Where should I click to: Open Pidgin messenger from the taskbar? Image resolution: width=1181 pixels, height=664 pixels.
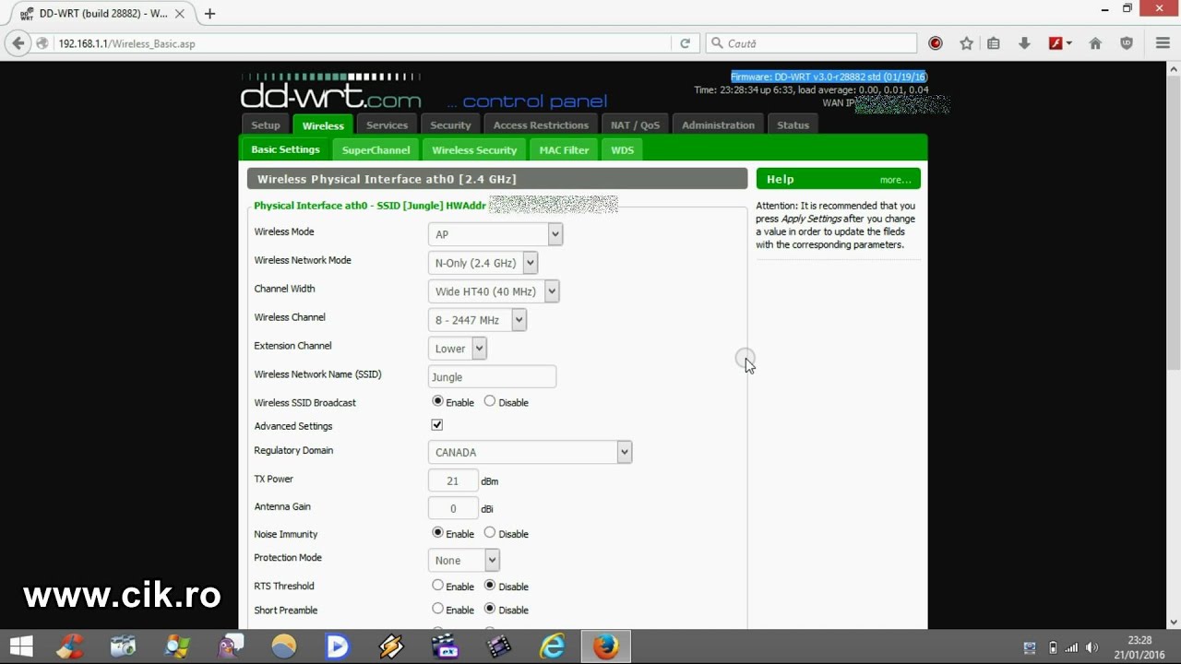click(231, 646)
